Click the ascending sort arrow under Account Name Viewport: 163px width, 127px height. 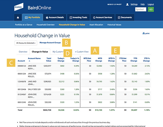click(29, 61)
